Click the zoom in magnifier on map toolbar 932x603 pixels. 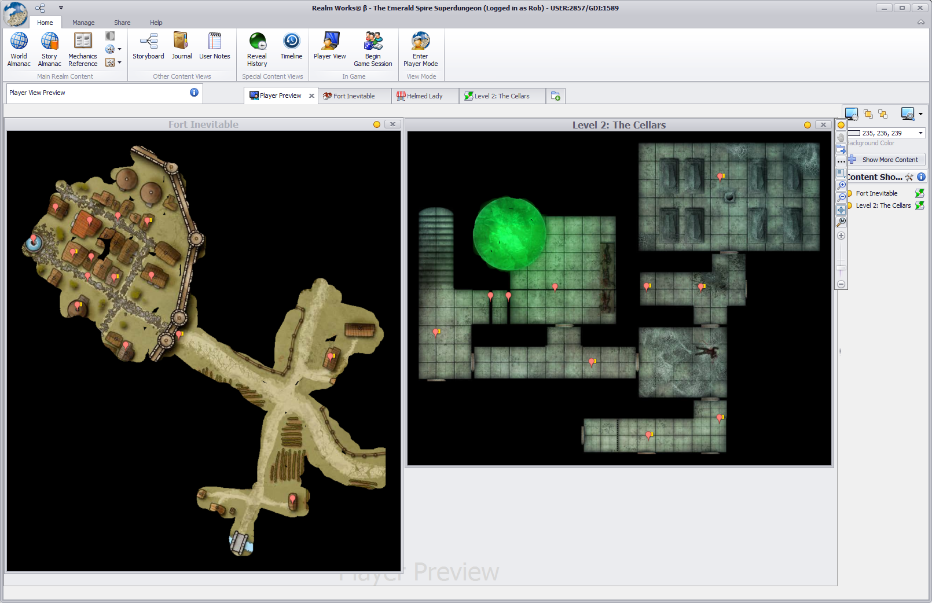841,185
